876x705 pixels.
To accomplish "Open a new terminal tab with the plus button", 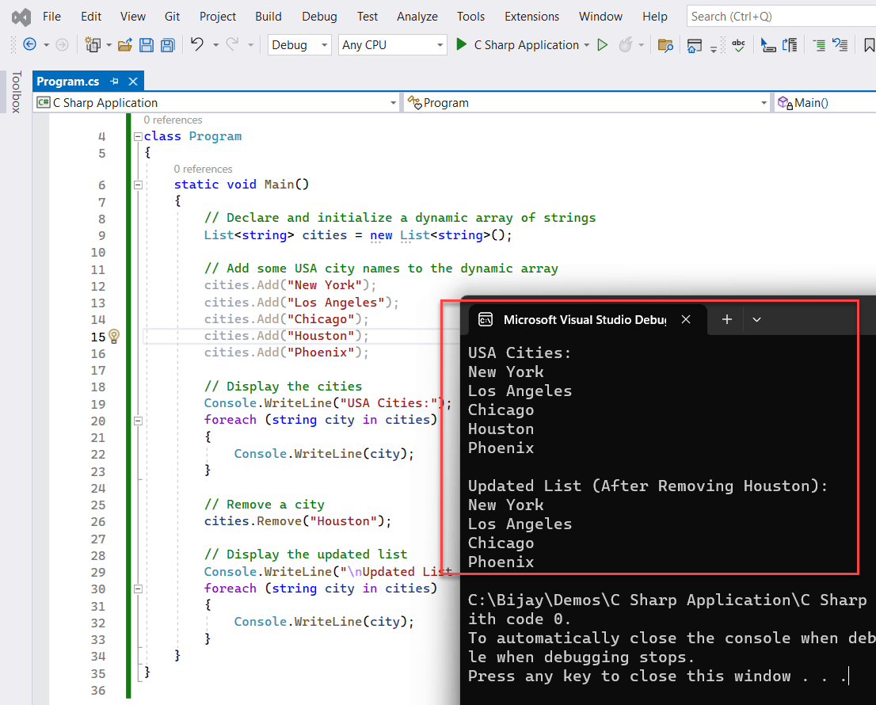I will click(x=726, y=319).
